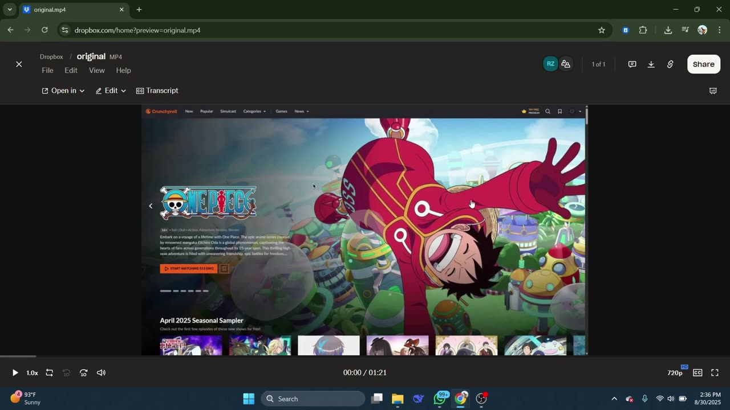
Task: Click the video frame's vertical scrollbar
Action: coord(586,230)
